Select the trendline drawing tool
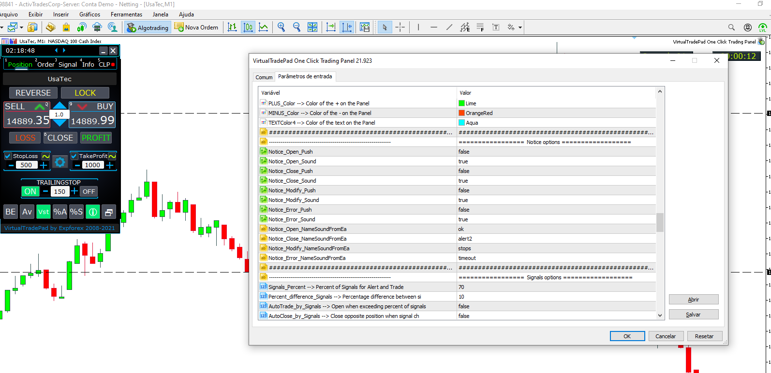This screenshot has width=771, height=373. (449, 27)
